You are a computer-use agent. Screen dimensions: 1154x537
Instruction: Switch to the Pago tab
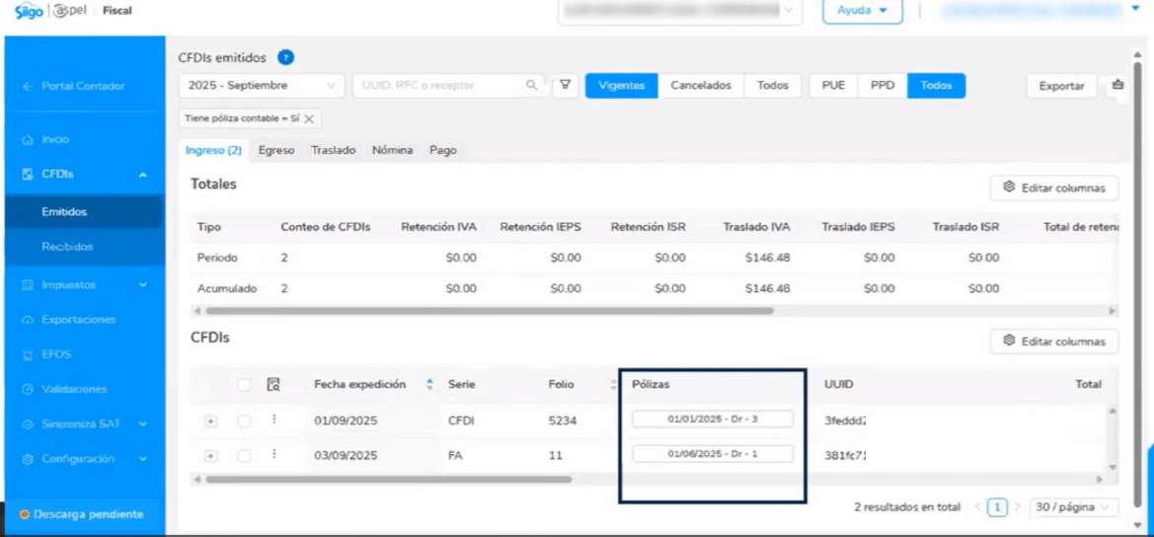[443, 150]
